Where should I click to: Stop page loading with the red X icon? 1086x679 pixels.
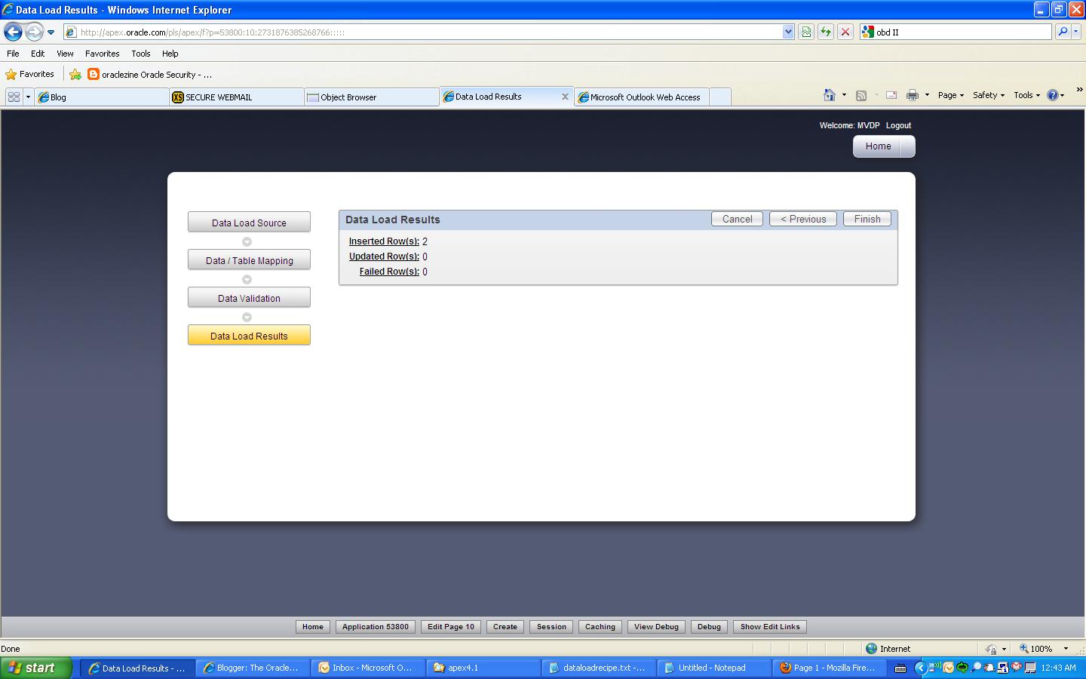[x=844, y=32]
